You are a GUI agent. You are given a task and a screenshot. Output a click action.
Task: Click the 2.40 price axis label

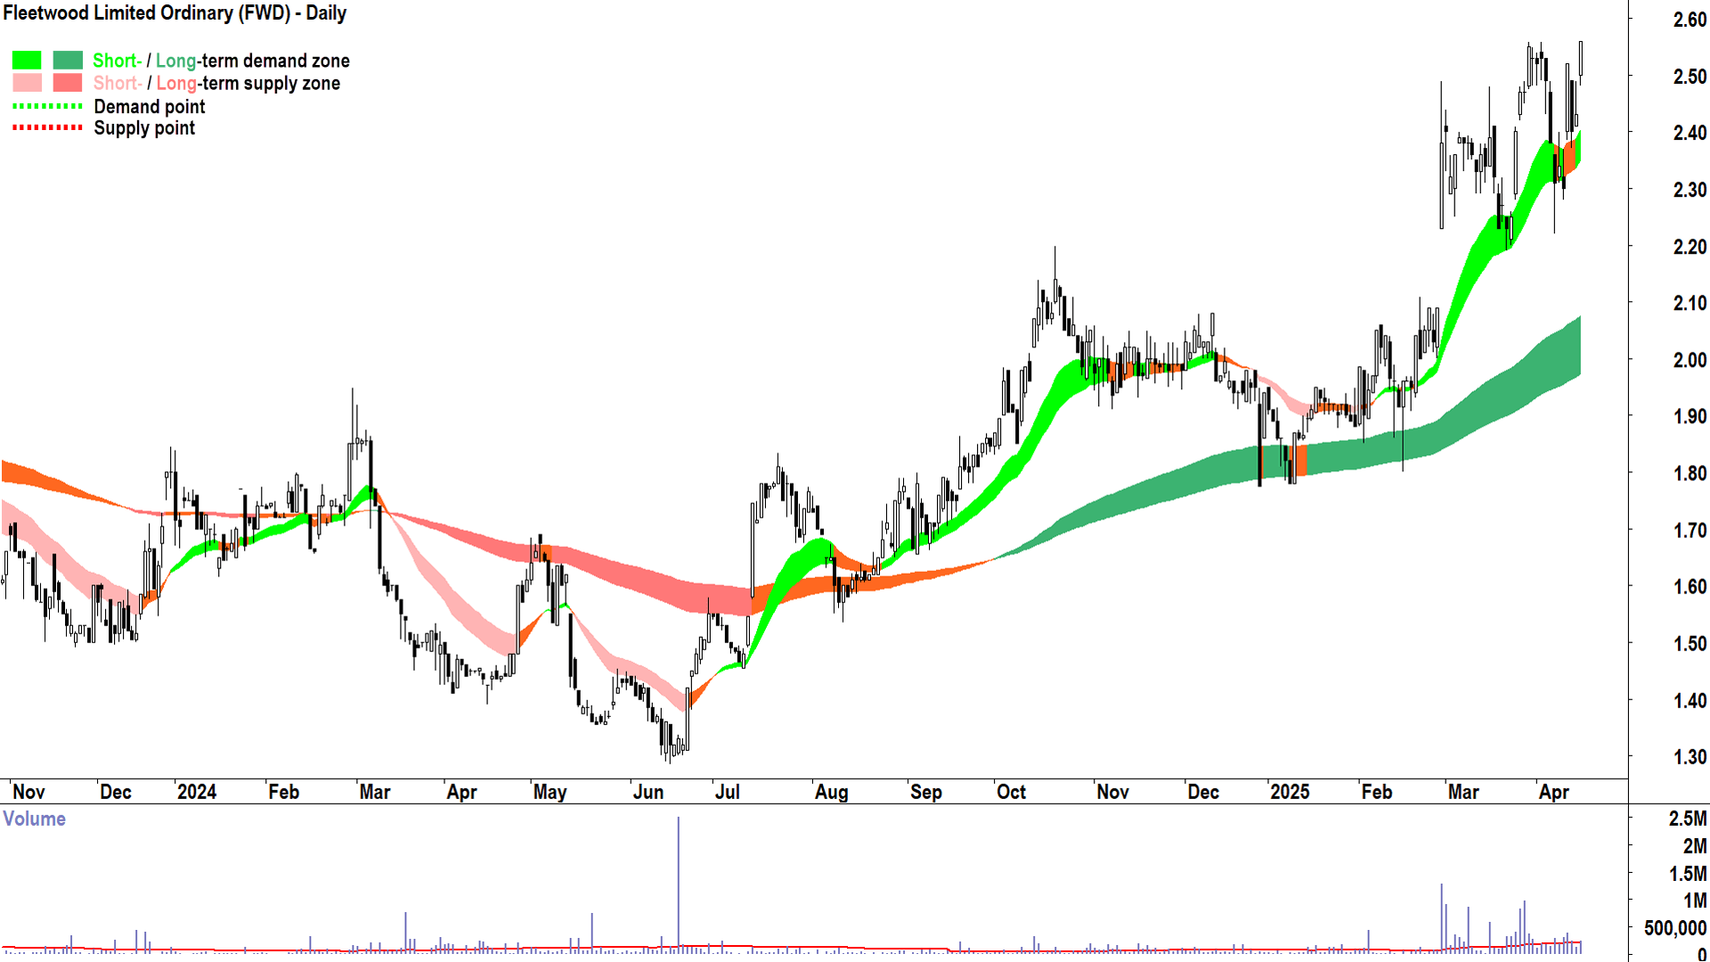(1690, 133)
